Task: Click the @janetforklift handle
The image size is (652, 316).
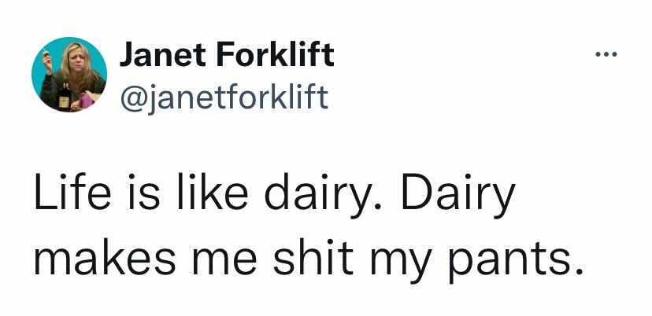Action: pyautogui.click(x=222, y=97)
